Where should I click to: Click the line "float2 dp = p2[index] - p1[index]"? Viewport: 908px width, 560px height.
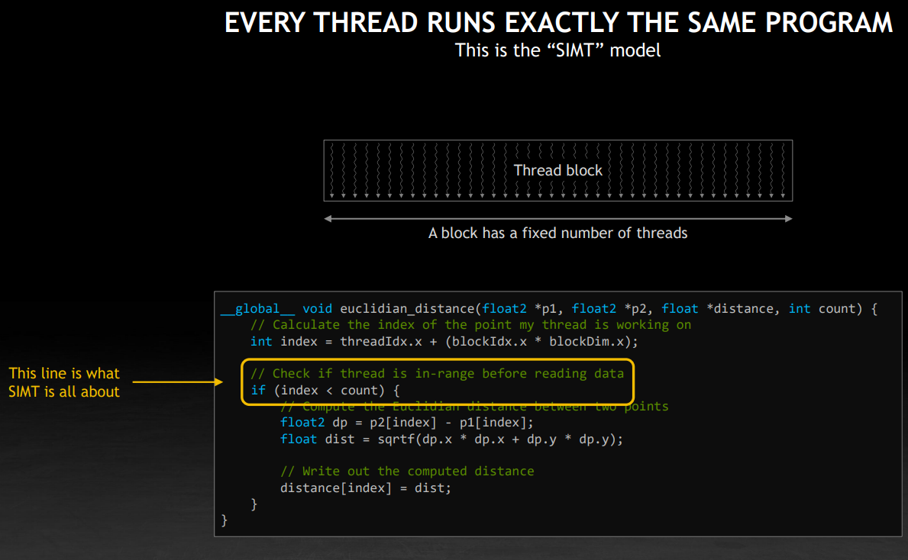tap(406, 423)
